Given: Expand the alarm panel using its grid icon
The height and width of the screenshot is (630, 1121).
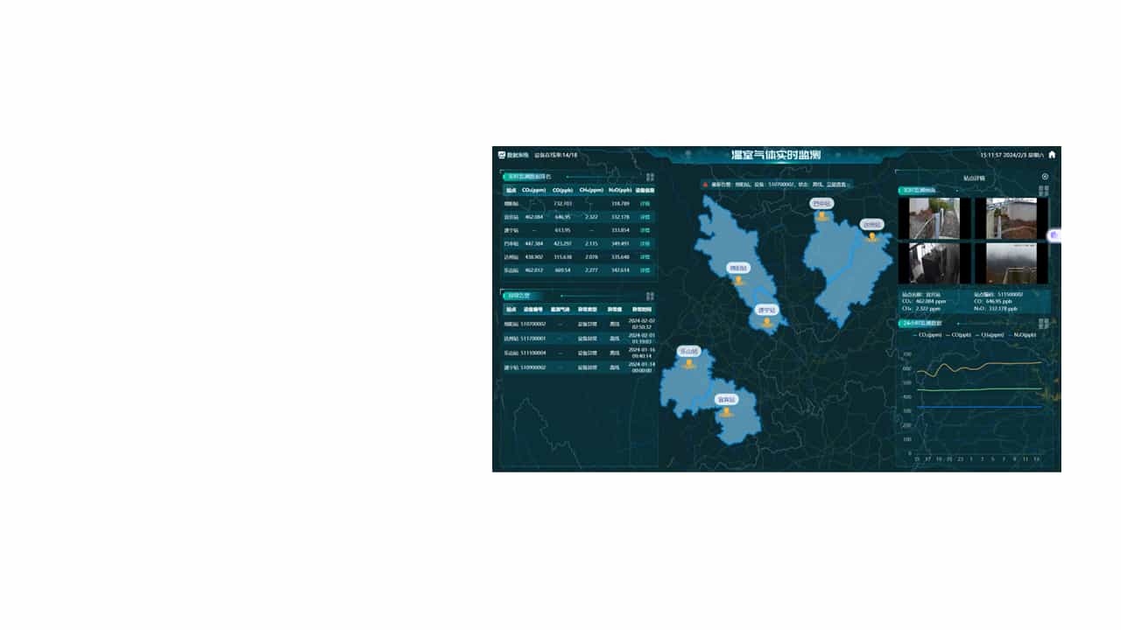Looking at the screenshot, I should 650,296.
